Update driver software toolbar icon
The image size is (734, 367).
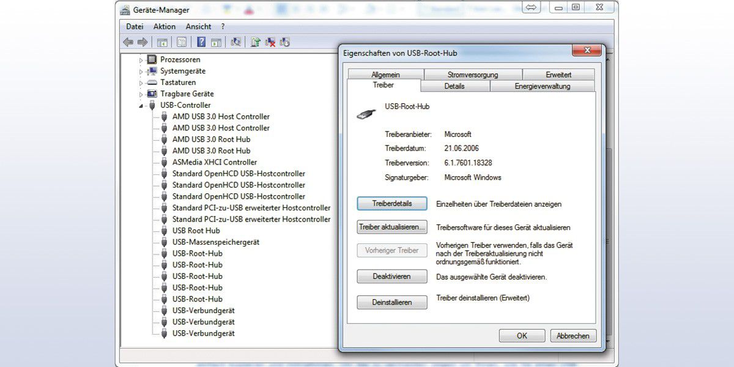pos(256,42)
